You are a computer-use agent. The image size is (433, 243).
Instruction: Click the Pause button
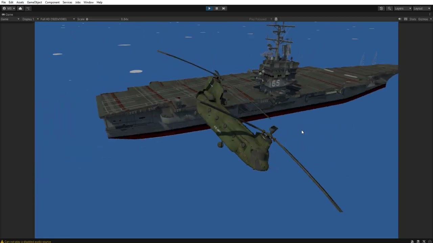(x=216, y=8)
